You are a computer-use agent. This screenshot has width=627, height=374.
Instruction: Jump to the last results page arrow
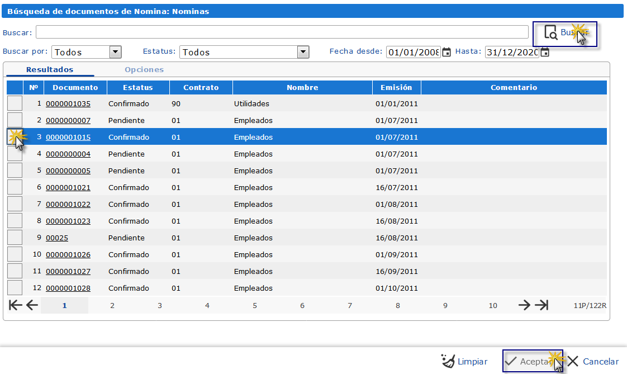pos(541,305)
